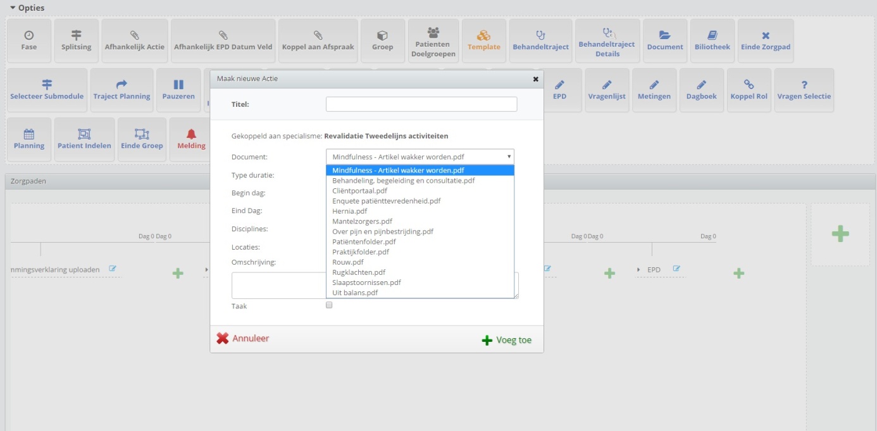Select the Traject Planning tile
The width and height of the screenshot is (877, 431).
122,90
